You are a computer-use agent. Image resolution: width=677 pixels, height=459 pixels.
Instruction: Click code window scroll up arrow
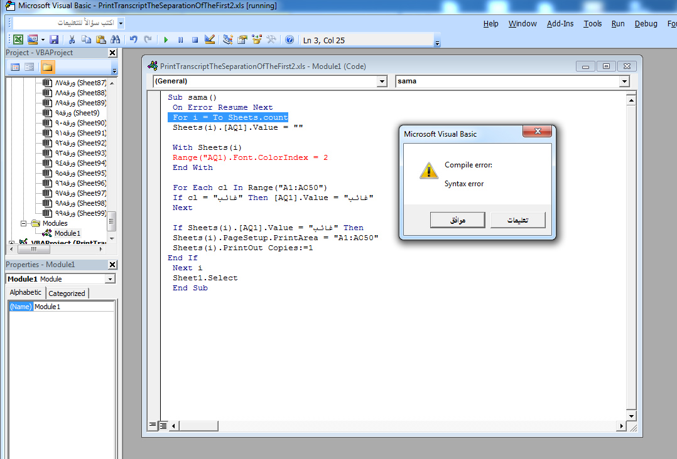coord(631,100)
